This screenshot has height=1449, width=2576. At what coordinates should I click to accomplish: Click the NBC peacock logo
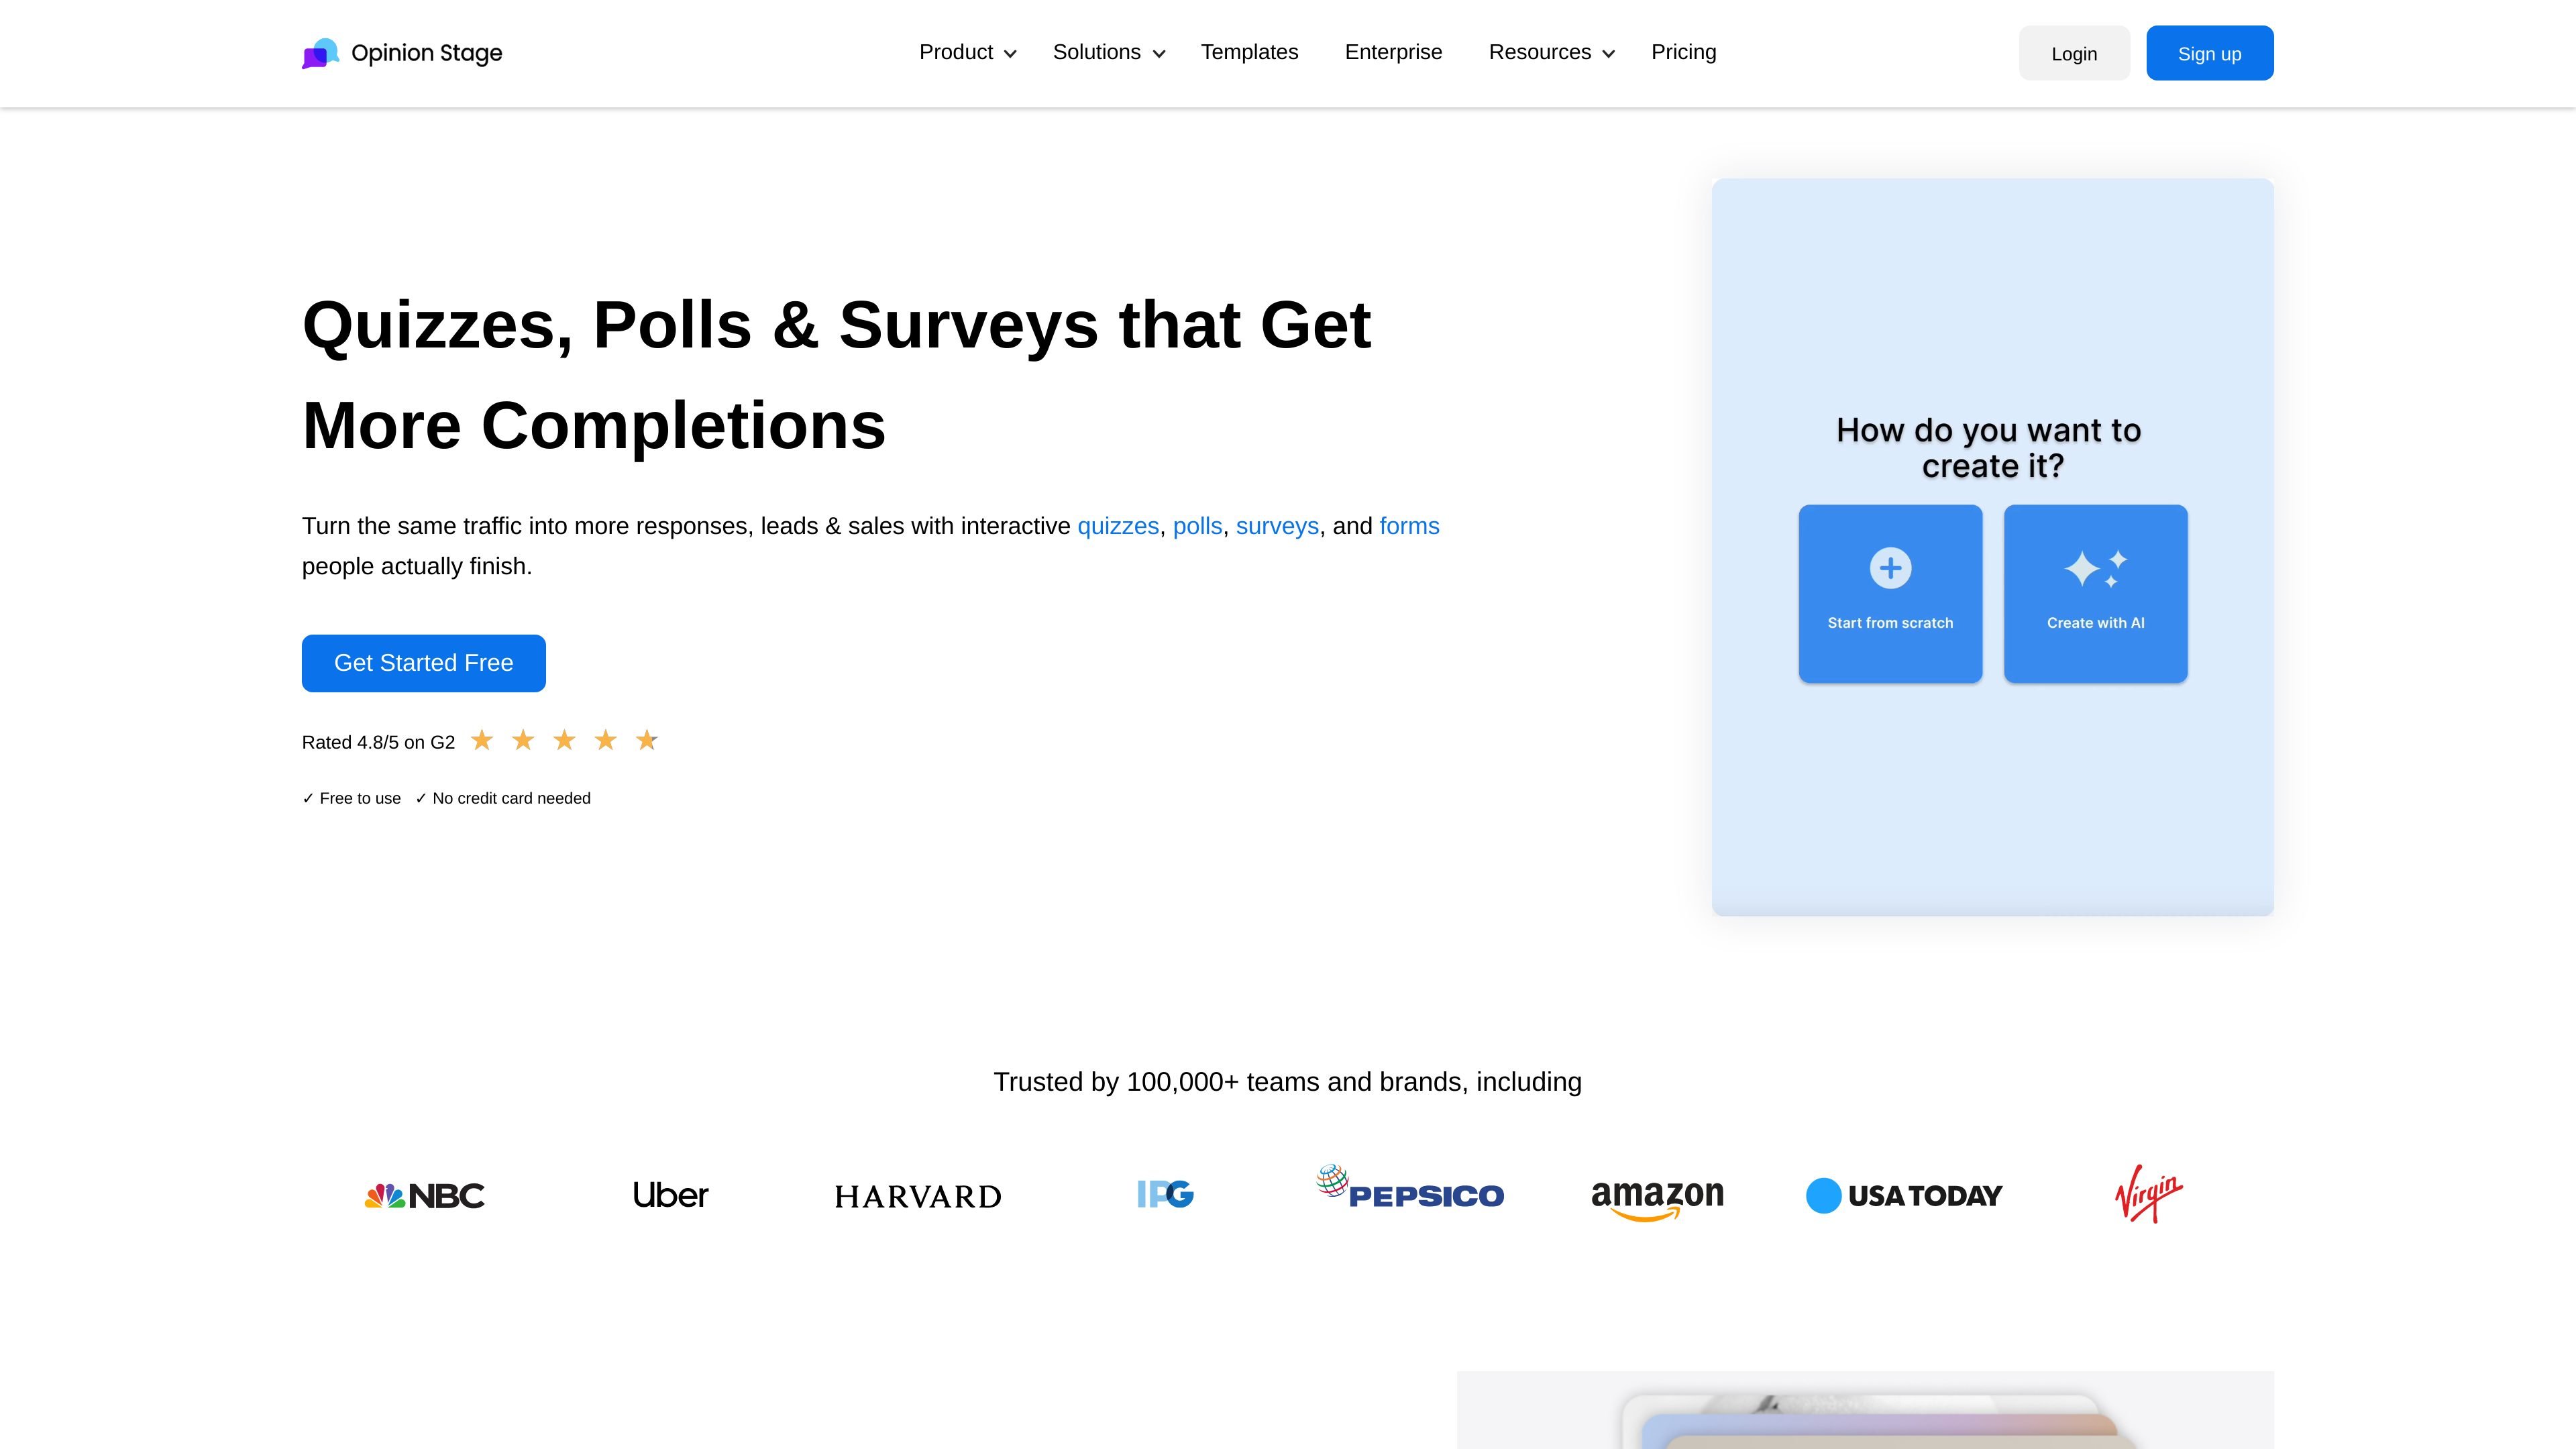[424, 1195]
